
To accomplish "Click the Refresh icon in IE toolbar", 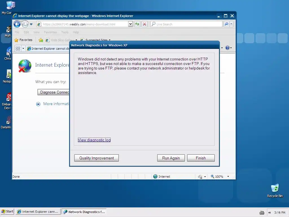I will [137, 24].
